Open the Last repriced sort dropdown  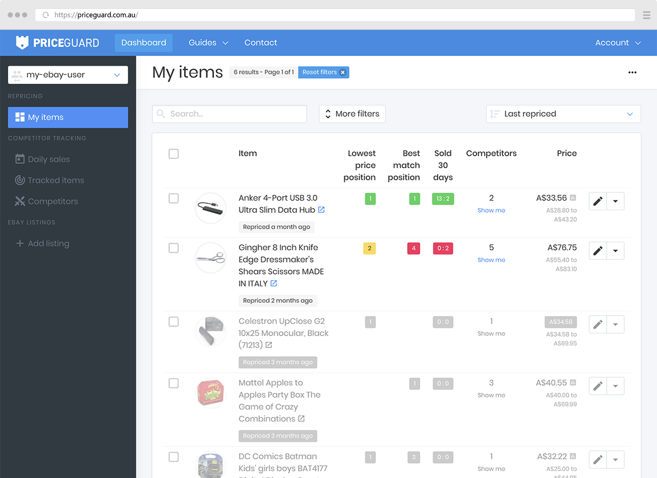pyautogui.click(x=563, y=114)
